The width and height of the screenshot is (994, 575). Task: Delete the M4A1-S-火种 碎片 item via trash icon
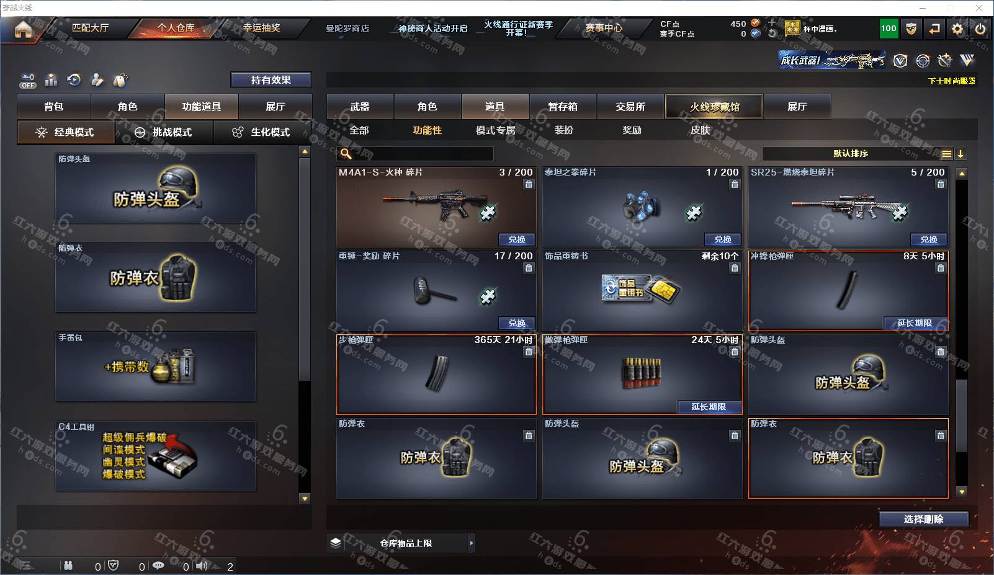click(x=528, y=184)
